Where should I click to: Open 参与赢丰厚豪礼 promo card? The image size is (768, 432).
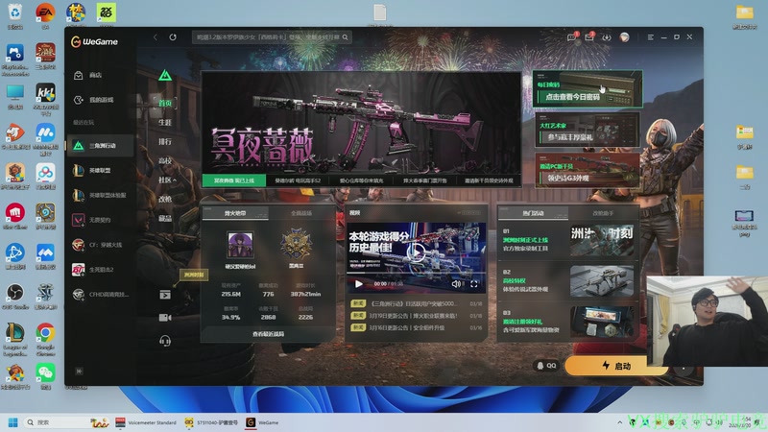coord(588,130)
